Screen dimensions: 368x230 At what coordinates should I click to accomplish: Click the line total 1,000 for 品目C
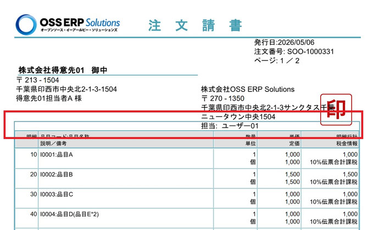(x=350, y=194)
